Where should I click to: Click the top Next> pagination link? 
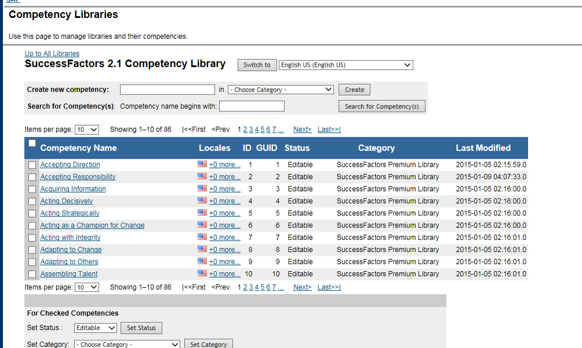(303, 129)
